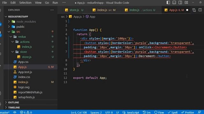Collapse the src folder
This screenshot has height=114, width=204.
coord(18,32)
